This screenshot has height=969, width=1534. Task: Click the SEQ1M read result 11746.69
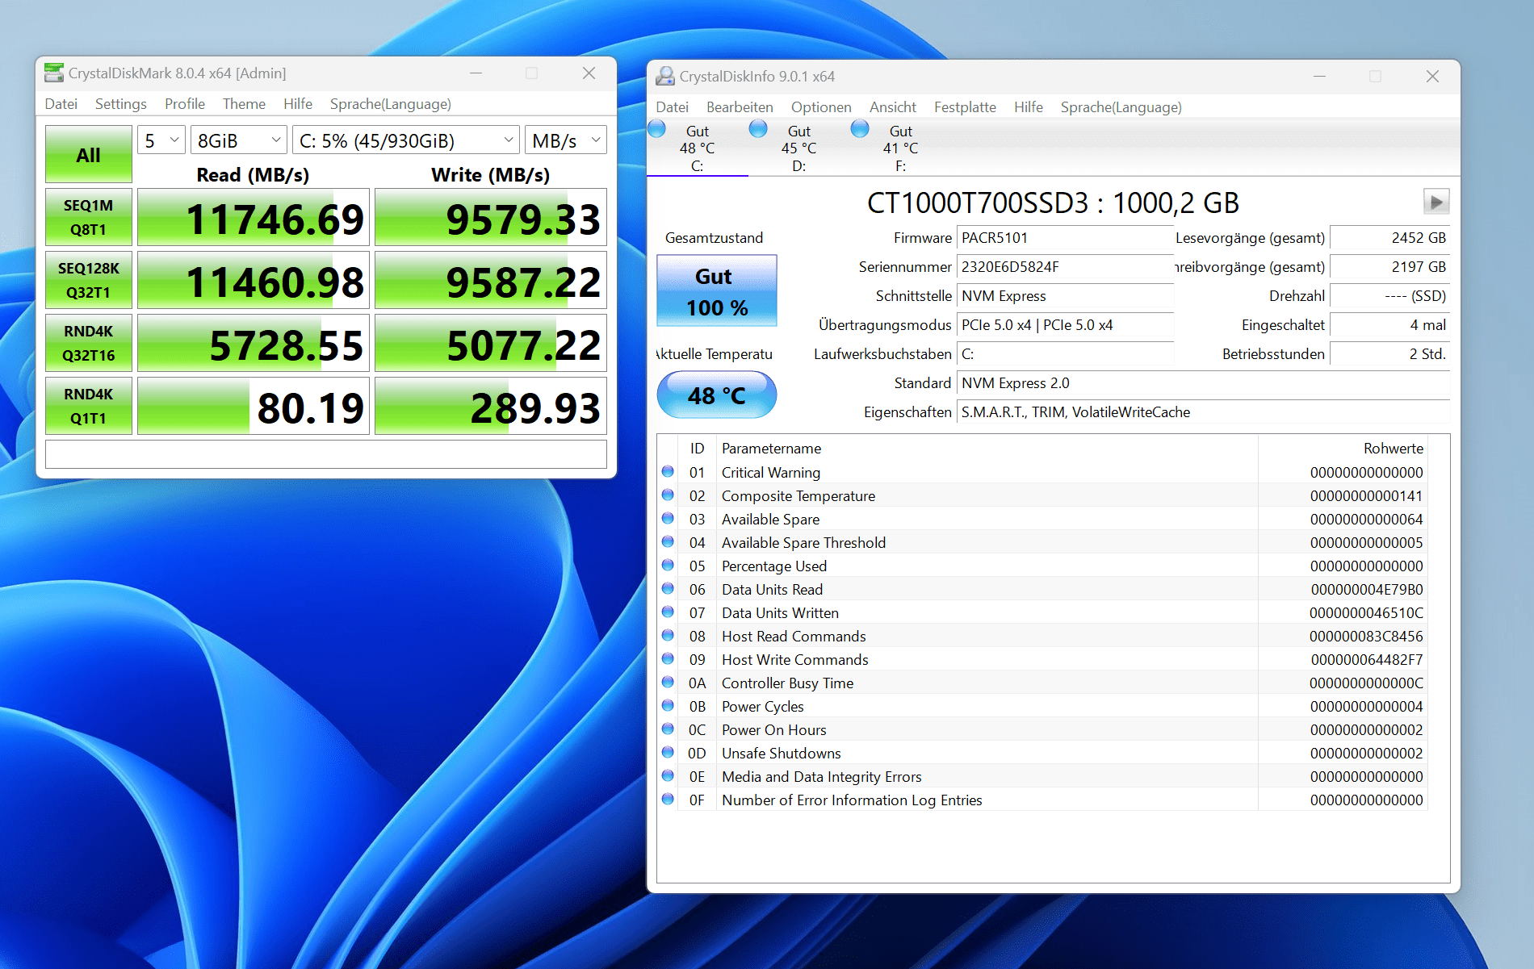(x=254, y=217)
